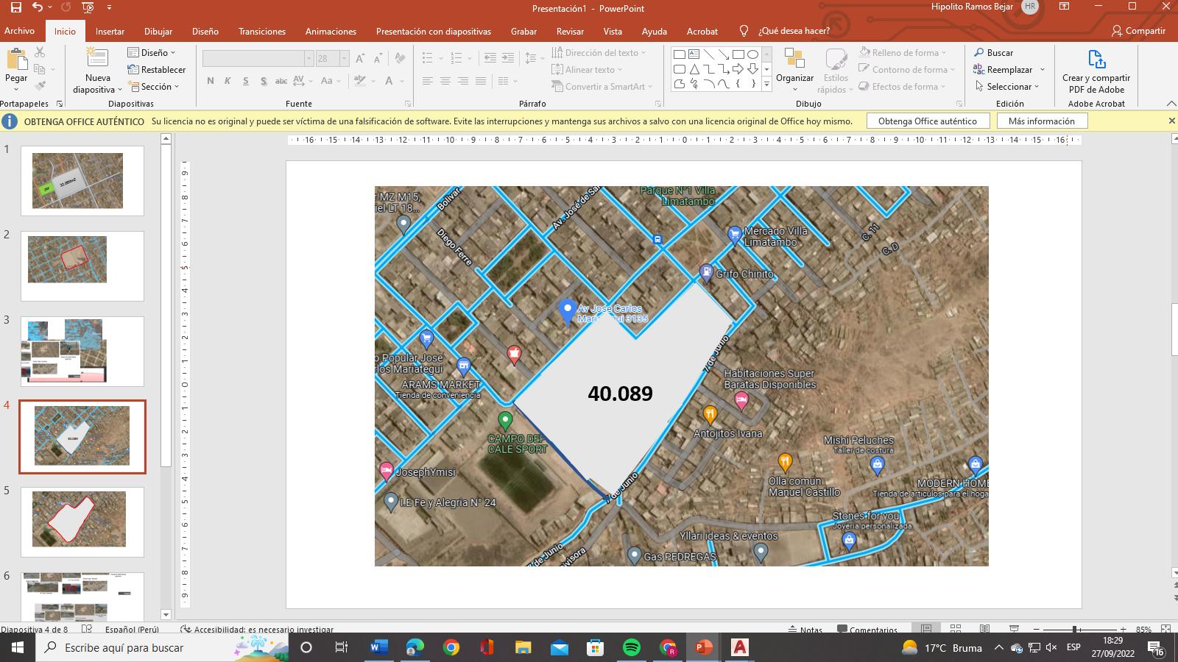This screenshot has height=662, width=1178.
Task: Increase font size with the larger A
Action: 360,59
